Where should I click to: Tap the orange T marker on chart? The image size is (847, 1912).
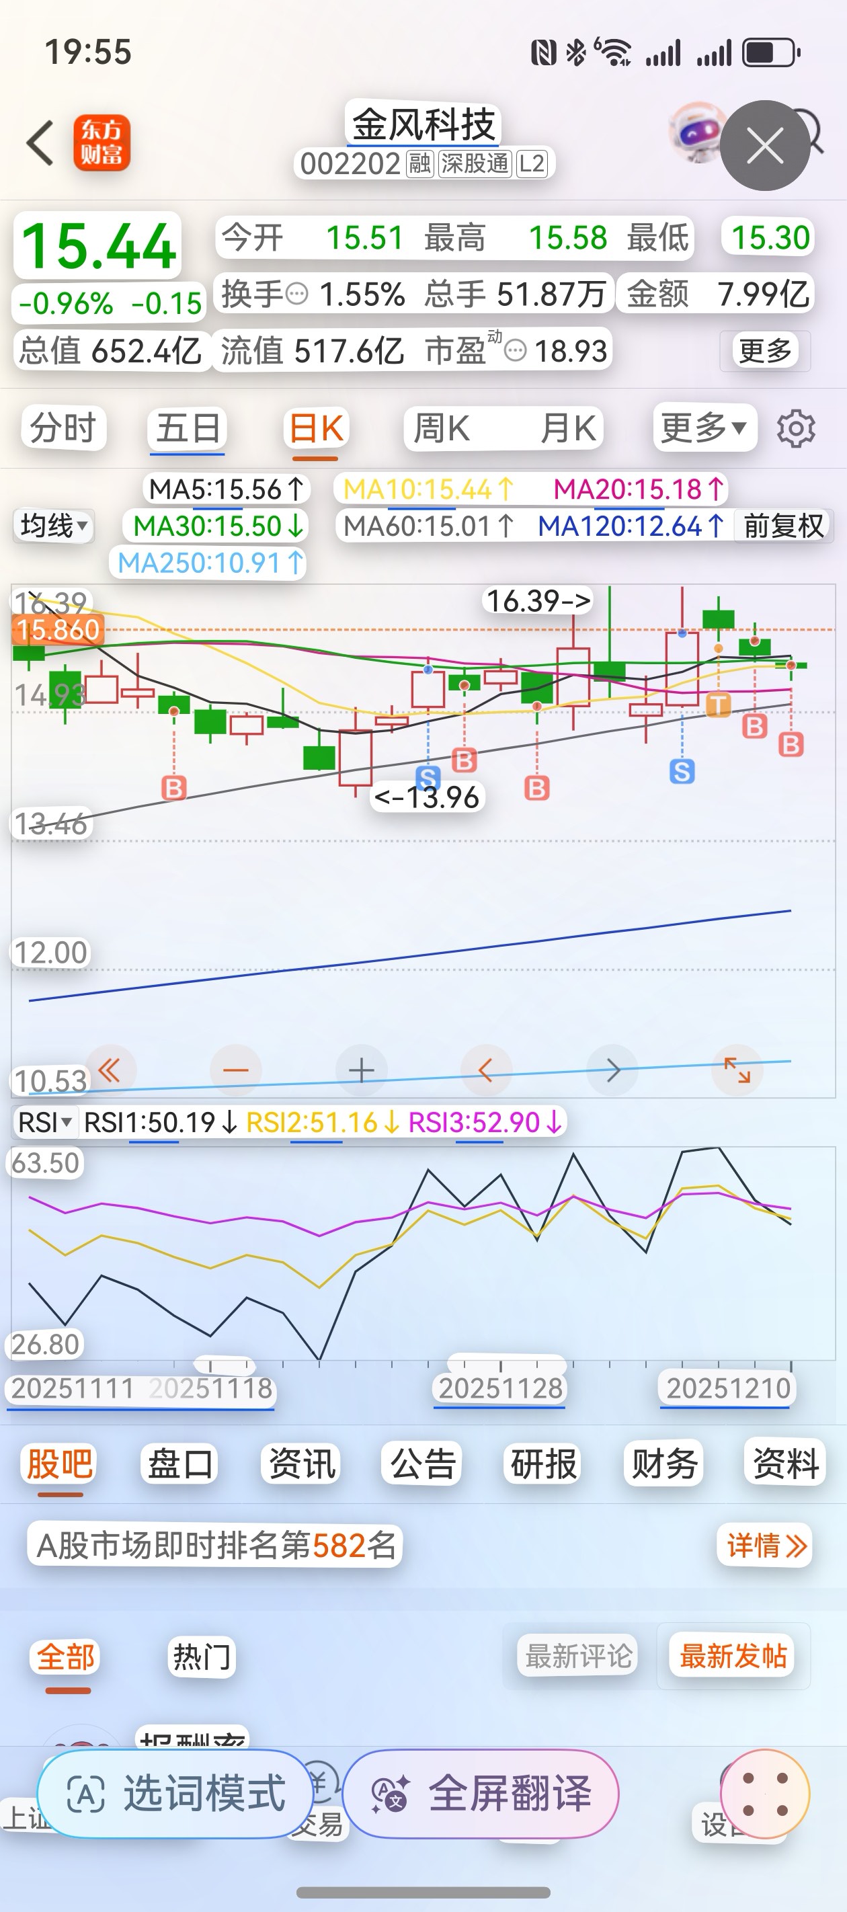point(718,705)
